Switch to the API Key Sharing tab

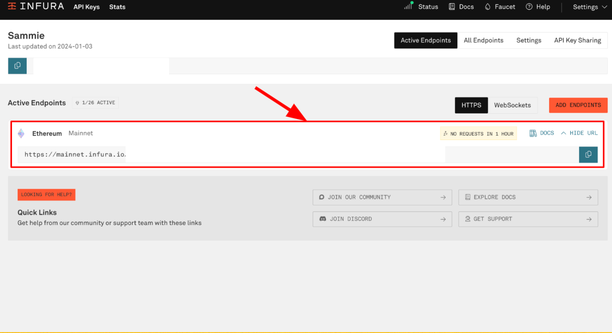click(577, 40)
